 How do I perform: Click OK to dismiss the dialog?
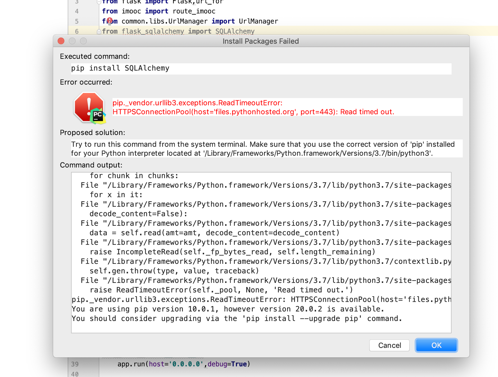point(436,345)
